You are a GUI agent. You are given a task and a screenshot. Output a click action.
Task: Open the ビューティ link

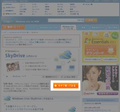coord(48,14)
